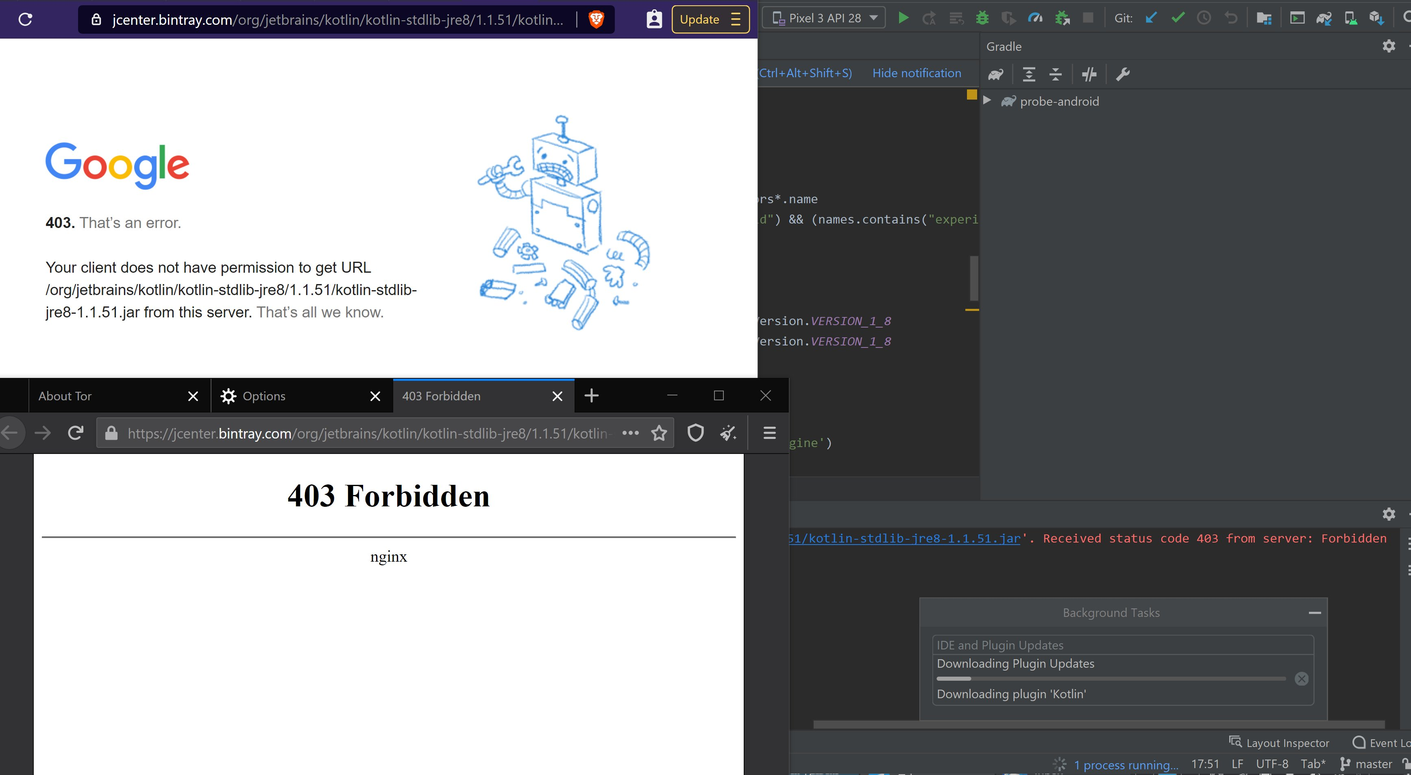Click Git update project arrow

tap(1151, 18)
